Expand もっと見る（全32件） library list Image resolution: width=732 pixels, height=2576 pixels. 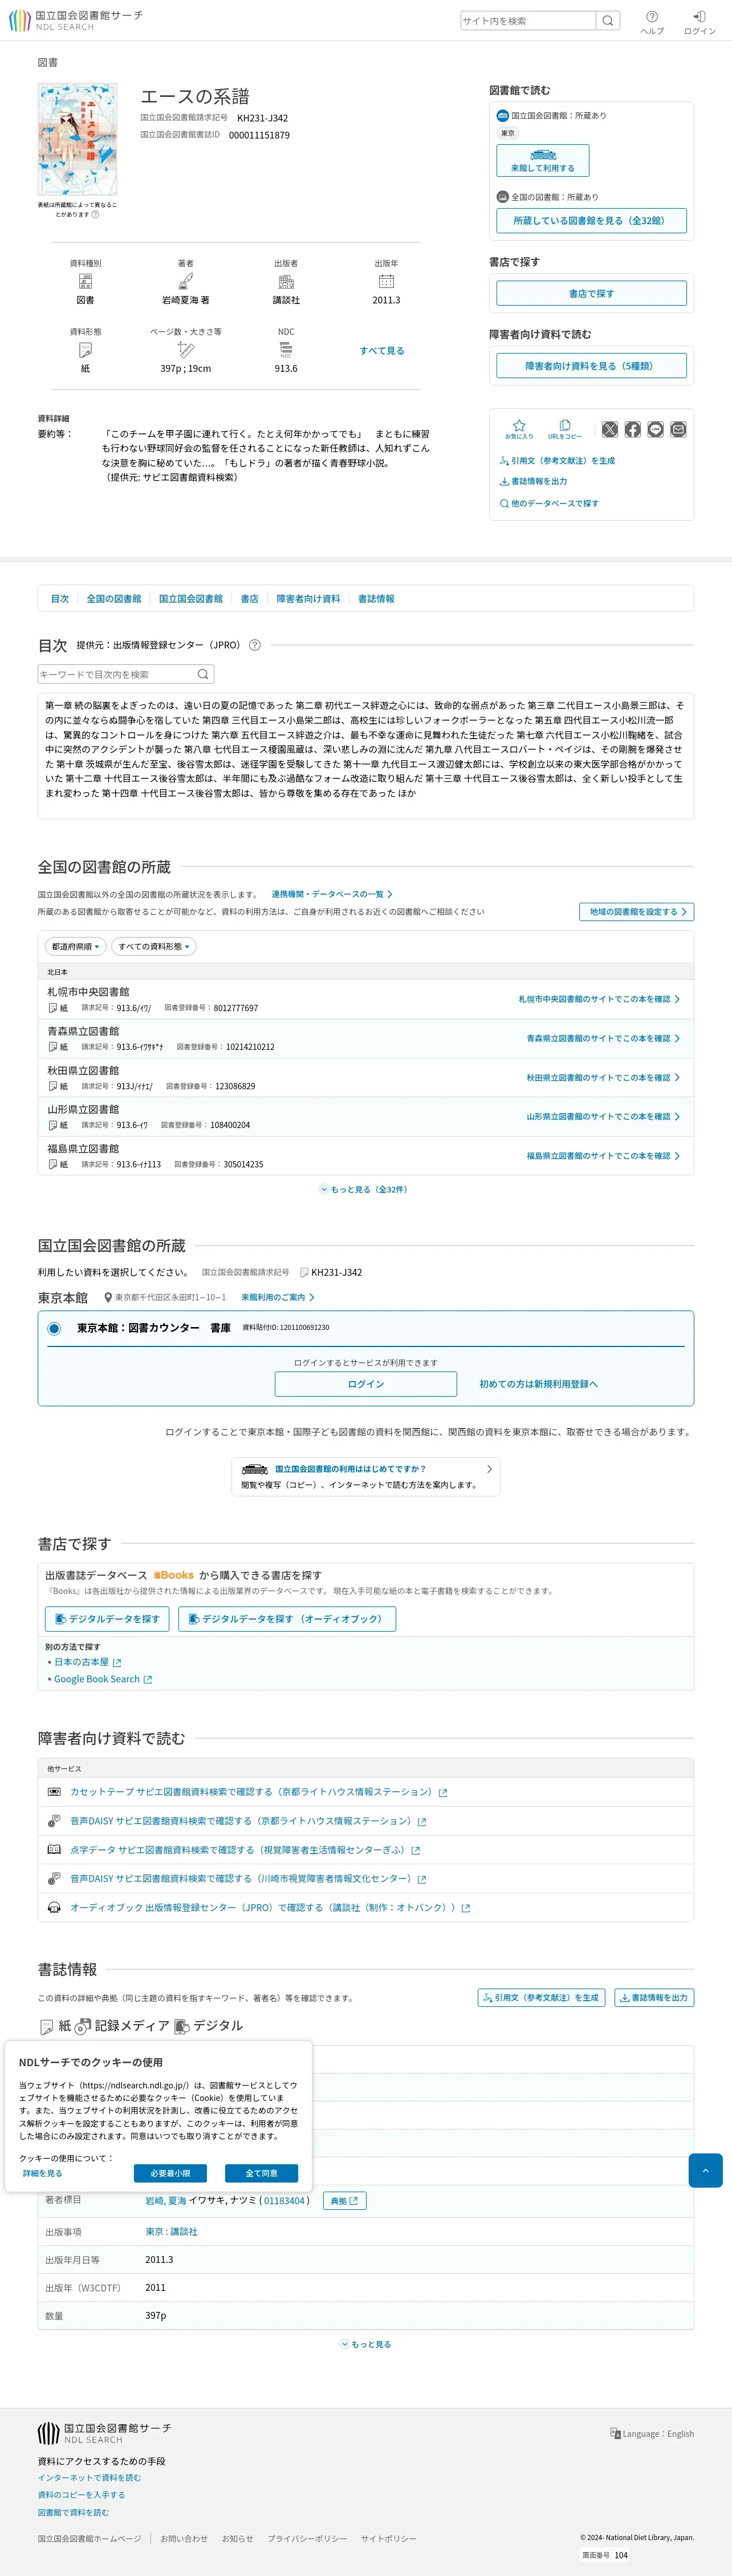(364, 1189)
